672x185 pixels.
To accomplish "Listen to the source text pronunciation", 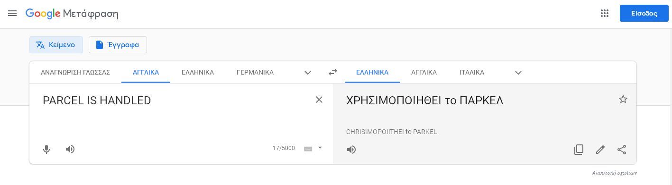I will point(70,149).
